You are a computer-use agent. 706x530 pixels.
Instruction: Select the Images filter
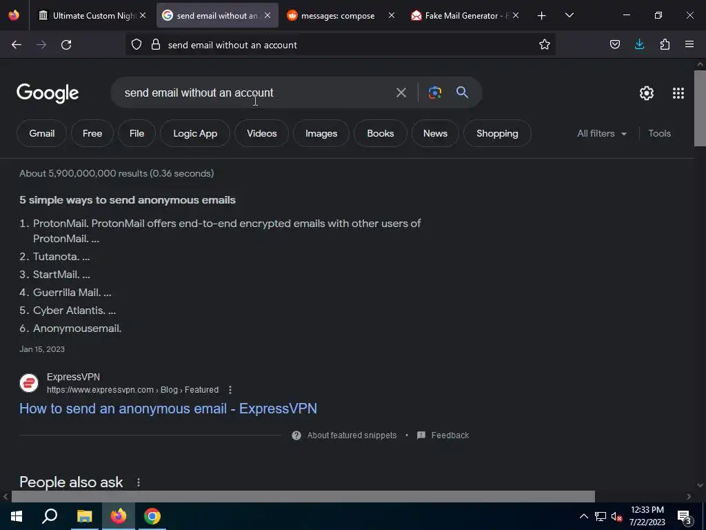[x=321, y=133]
